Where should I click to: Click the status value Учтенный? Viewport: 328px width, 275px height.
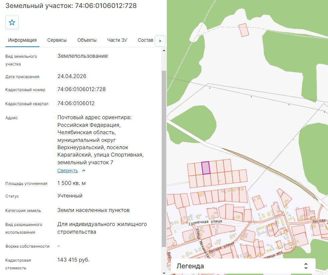[70, 196]
